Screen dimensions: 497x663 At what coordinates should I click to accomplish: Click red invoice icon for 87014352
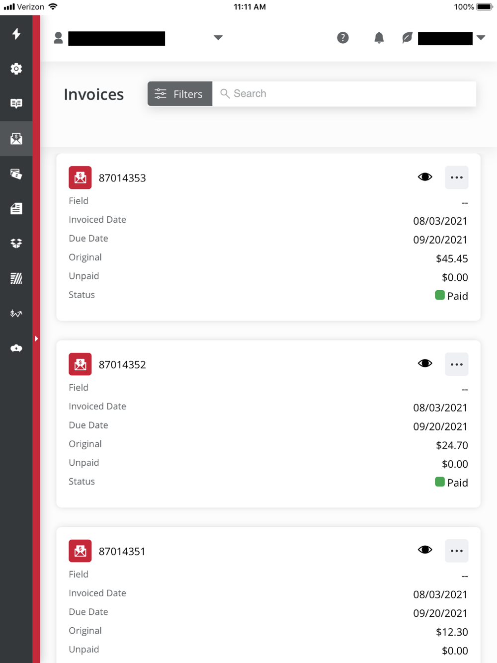80,364
